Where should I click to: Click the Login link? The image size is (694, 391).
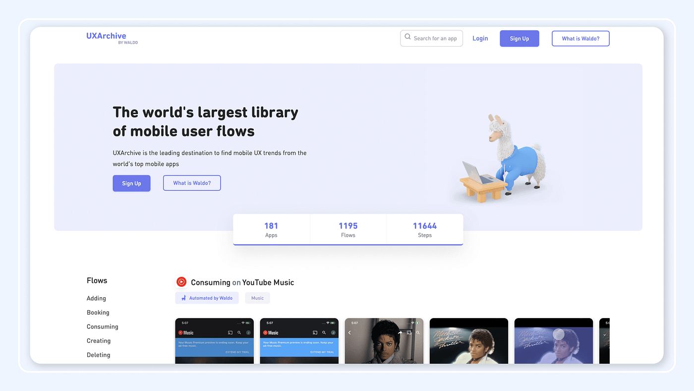(480, 38)
